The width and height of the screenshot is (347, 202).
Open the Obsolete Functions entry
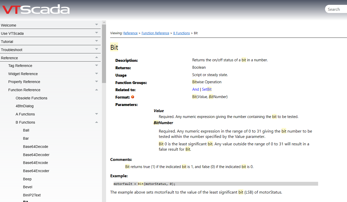pyautogui.click(x=31, y=98)
